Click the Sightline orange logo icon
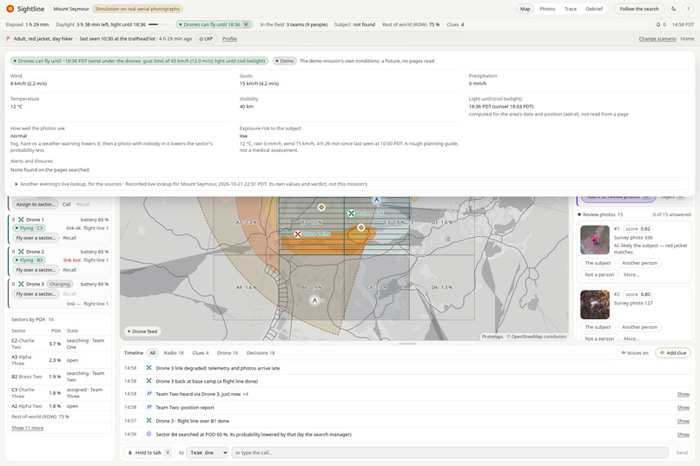The image size is (700, 466). point(10,9)
